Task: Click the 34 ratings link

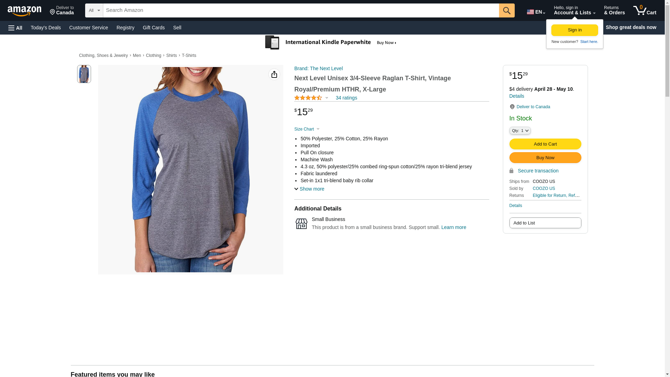Action: 346,98
